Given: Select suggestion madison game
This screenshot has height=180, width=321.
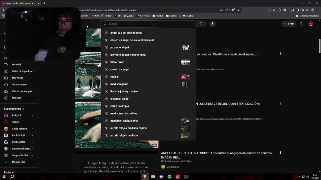Looking at the screenshot, I should coord(148,84).
